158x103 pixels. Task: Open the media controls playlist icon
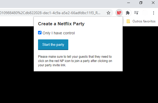click(x=136, y=13)
